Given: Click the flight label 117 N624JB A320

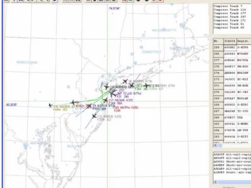Looking at the screenshot, I should pyautogui.click(x=120, y=100).
